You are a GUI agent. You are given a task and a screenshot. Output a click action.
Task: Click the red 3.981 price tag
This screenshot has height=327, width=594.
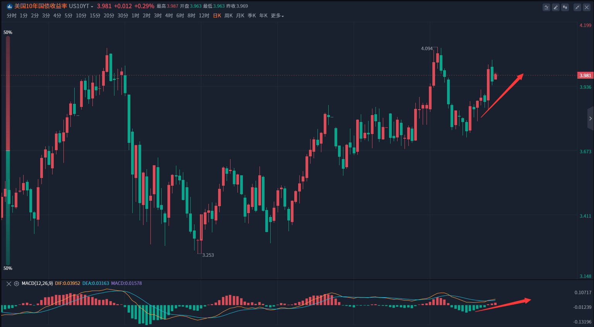click(x=585, y=75)
